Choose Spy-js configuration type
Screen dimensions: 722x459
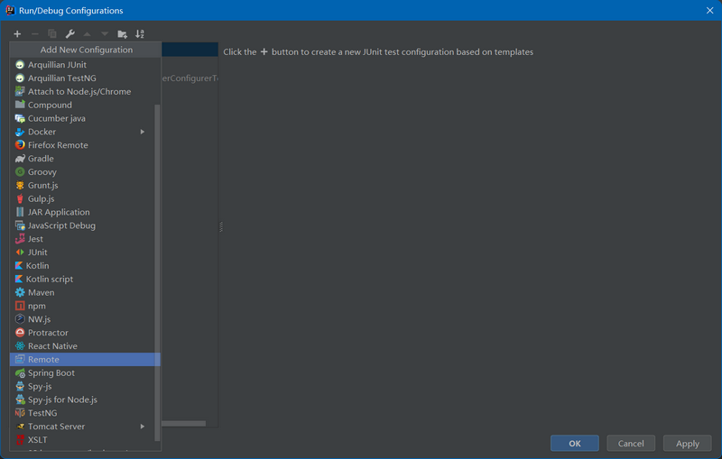[x=85, y=386]
